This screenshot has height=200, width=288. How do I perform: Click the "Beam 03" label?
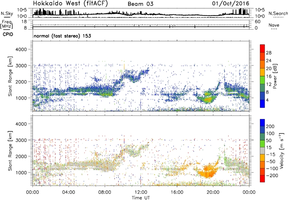[140, 4]
